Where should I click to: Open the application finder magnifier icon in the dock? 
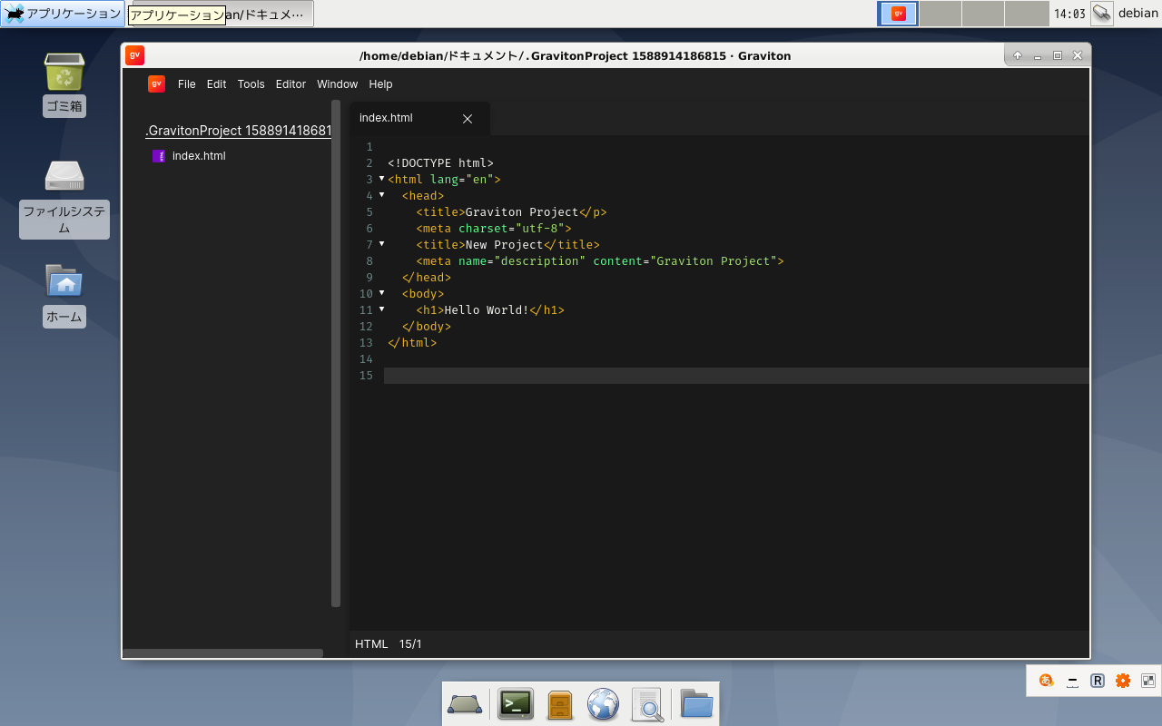(648, 704)
